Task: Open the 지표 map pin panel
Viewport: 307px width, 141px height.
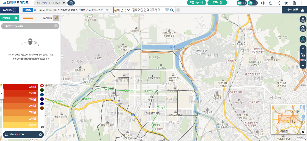Action: click(x=303, y=19)
